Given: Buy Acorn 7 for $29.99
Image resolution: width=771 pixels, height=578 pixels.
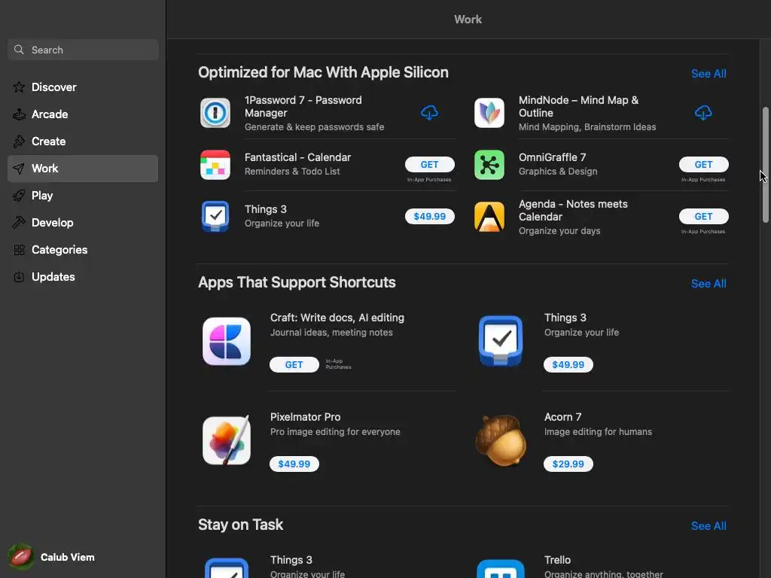Looking at the screenshot, I should pos(568,464).
